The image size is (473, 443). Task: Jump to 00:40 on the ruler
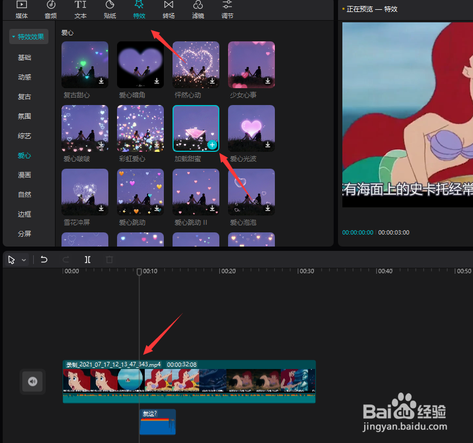pos(385,271)
